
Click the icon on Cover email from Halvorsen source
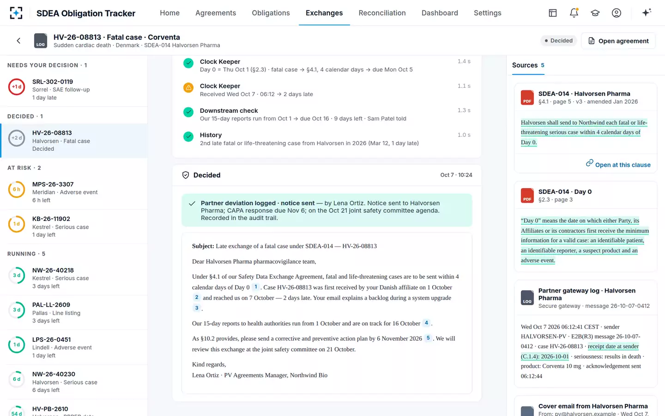527,411
